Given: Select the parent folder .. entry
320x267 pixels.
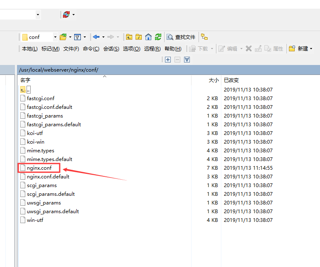Looking at the screenshot, I should pos(26,89).
